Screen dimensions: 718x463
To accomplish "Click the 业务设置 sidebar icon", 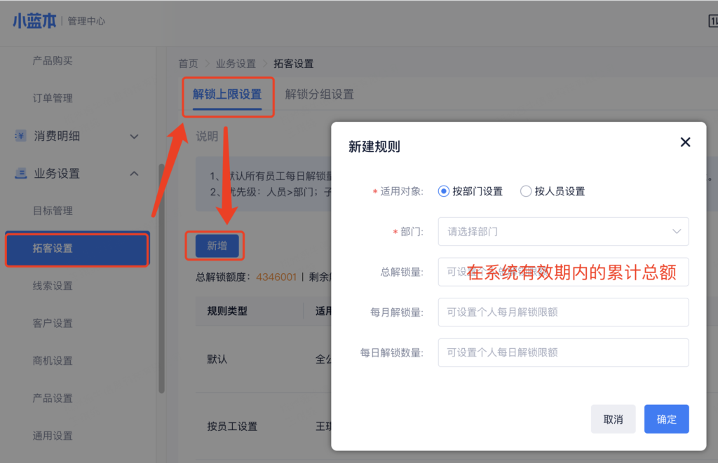I will tap(20, 174).
